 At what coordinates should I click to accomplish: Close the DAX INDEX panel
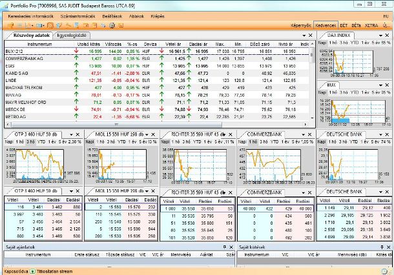[x=387, y=36]
